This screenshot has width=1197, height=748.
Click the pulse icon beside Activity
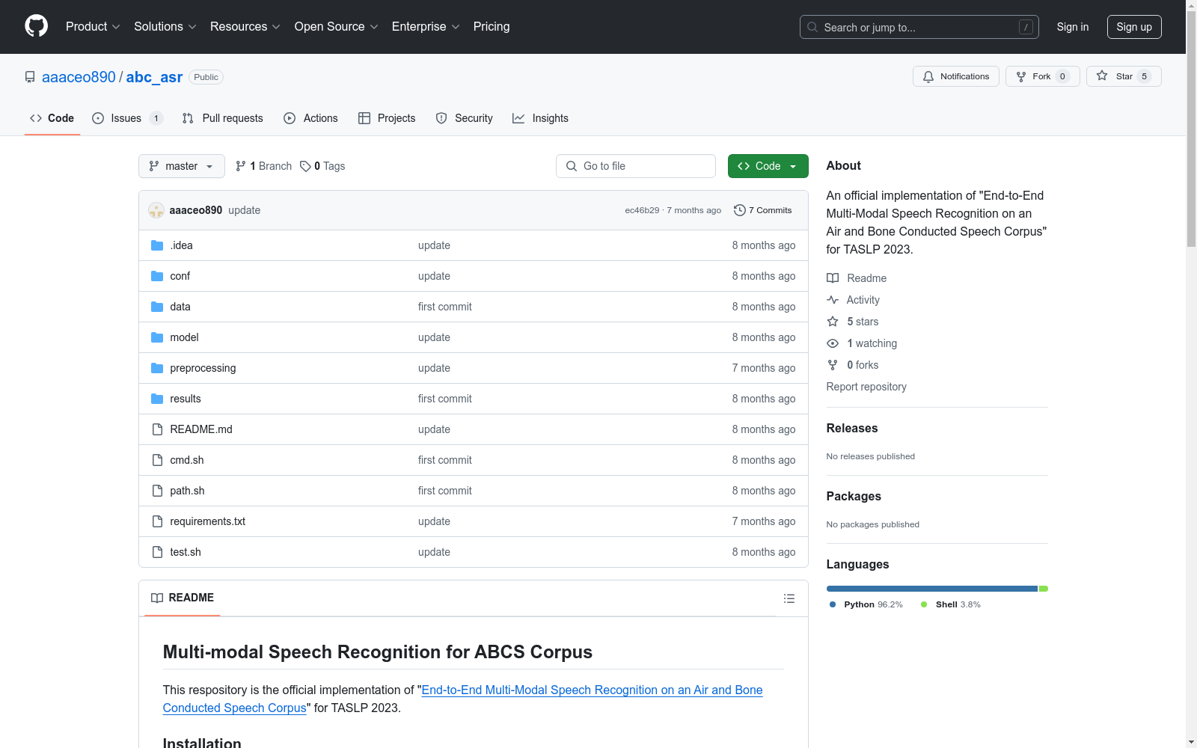(833, 300)
